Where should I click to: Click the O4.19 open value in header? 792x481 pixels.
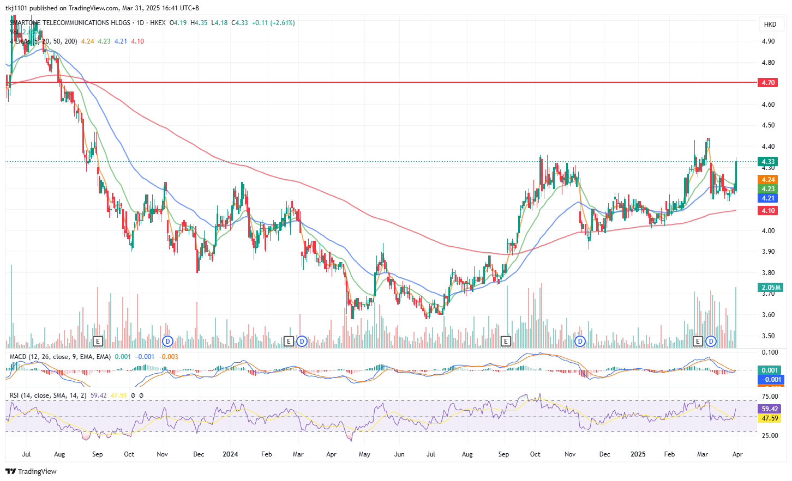click(178, 23)
